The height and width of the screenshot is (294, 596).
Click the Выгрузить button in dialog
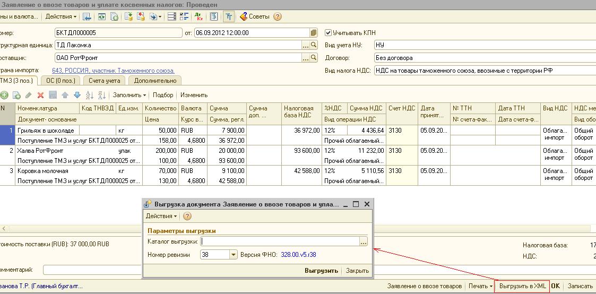[x=321, y=270]
